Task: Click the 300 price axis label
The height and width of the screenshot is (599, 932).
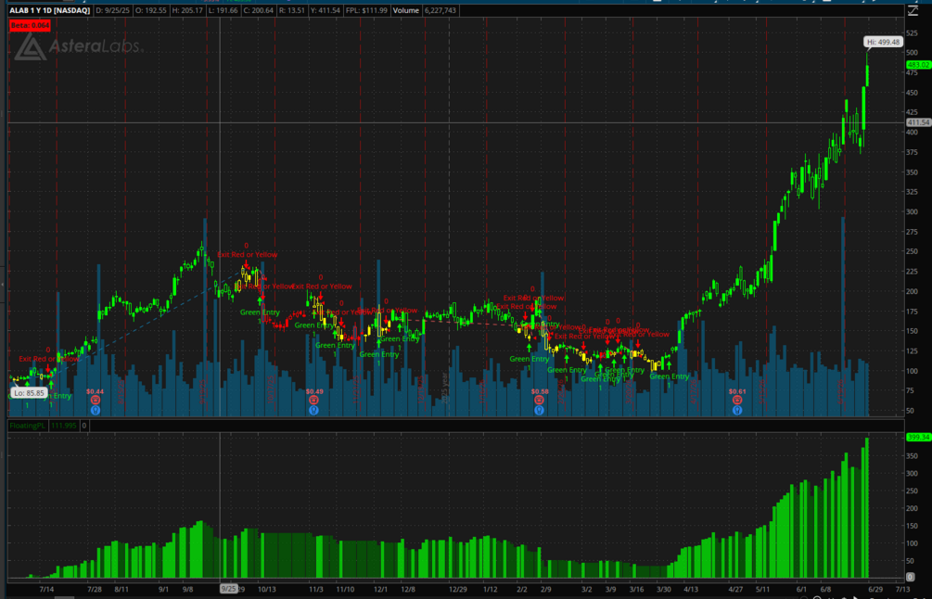Action: (912, 211)
